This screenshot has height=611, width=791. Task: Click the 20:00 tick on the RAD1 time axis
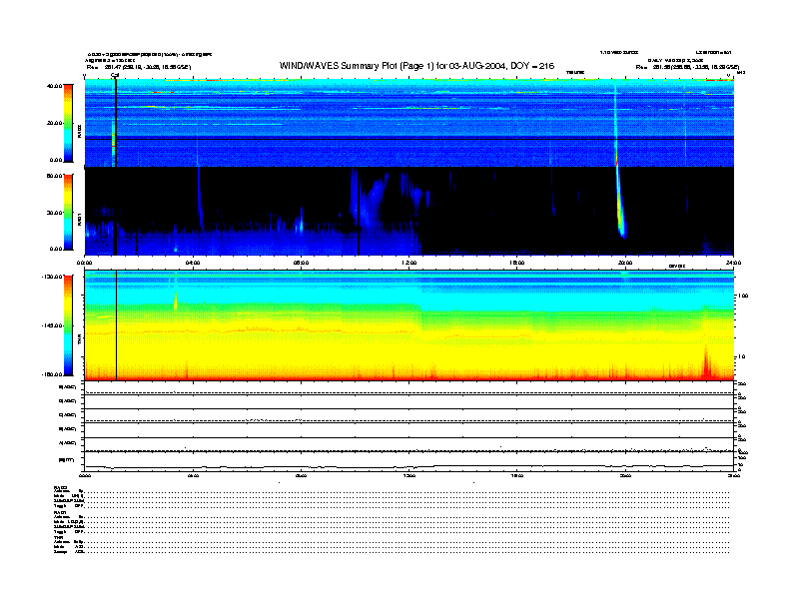(626, 263)
